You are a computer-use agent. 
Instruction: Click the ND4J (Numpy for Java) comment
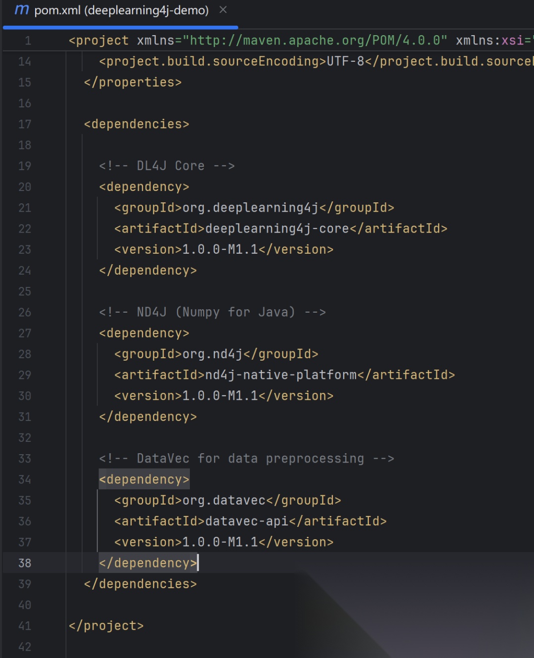point(213,312)
